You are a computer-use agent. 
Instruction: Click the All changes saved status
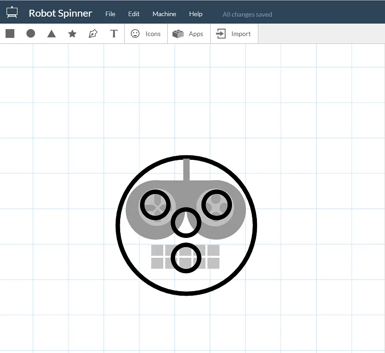247,14
